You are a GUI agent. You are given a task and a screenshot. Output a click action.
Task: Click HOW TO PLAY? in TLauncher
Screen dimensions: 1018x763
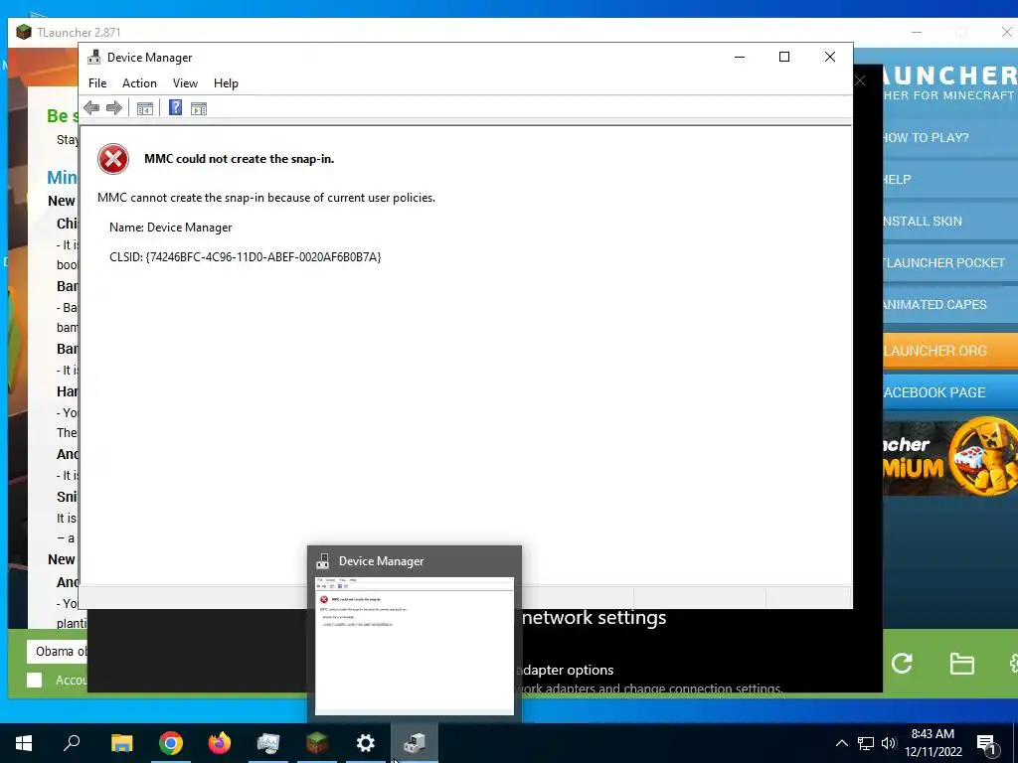click(950, 138)
